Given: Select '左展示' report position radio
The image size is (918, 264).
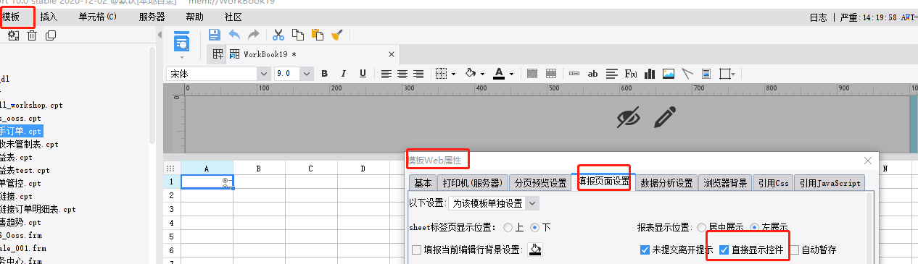Looking at the screenshot, I should point(754,226).
